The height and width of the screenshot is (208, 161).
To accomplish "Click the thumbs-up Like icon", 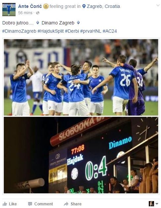I will tap(5, 204).
